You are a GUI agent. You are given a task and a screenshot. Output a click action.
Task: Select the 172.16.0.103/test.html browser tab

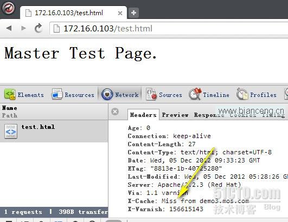pyautogui.click(x=73, y=12)
